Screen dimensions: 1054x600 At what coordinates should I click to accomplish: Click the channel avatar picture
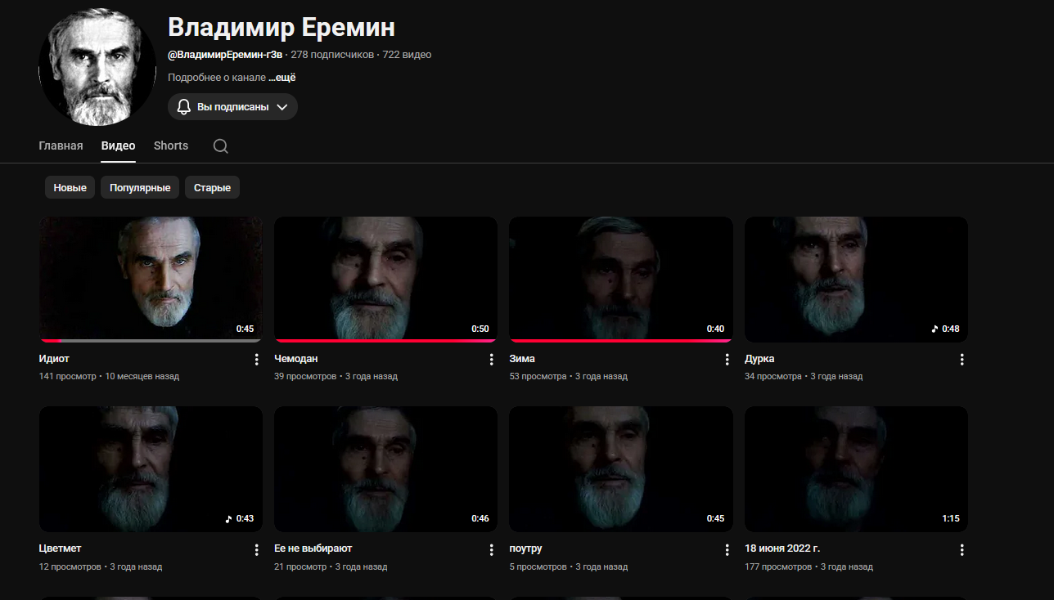click(x=97, y=67)
